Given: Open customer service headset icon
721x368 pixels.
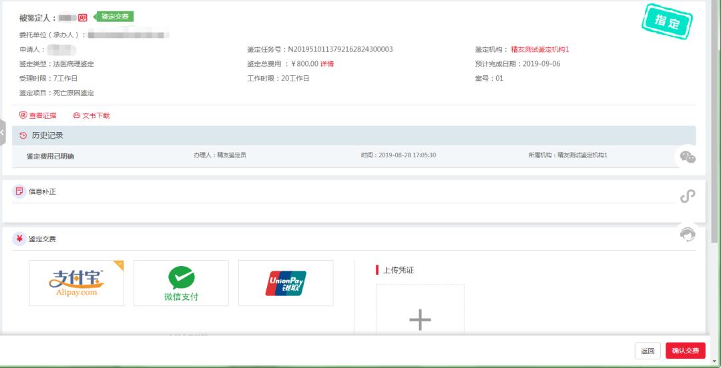Looking at the screenshot, I should [x=688, y=234].
